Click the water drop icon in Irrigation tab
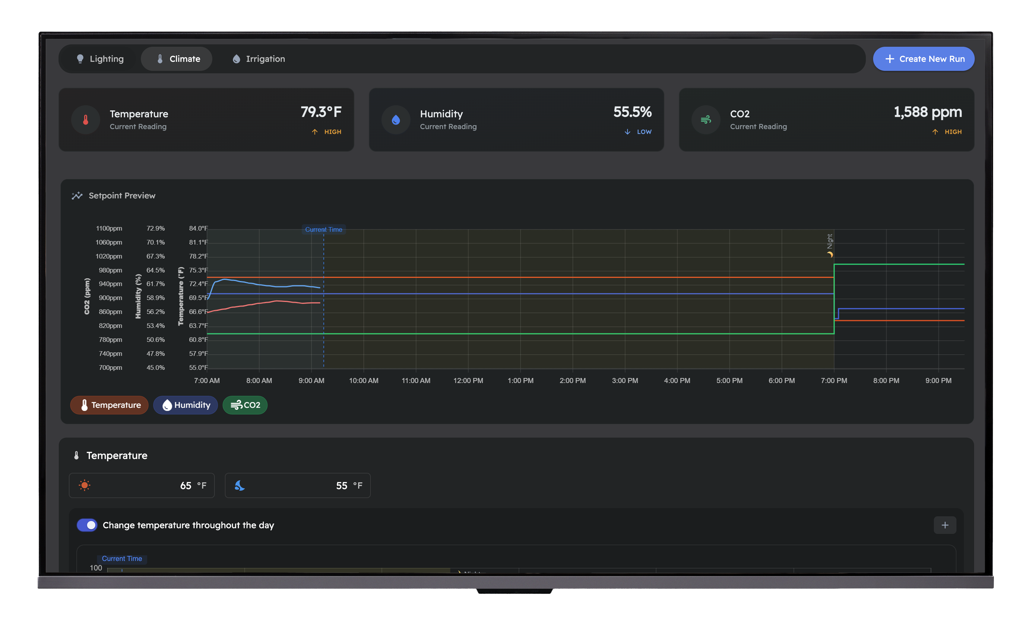 236,59
